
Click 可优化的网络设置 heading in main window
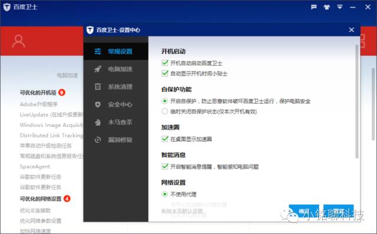click(41, 199)
